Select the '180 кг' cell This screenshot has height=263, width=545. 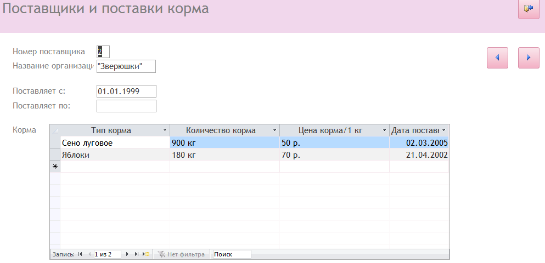pos(225,155)
